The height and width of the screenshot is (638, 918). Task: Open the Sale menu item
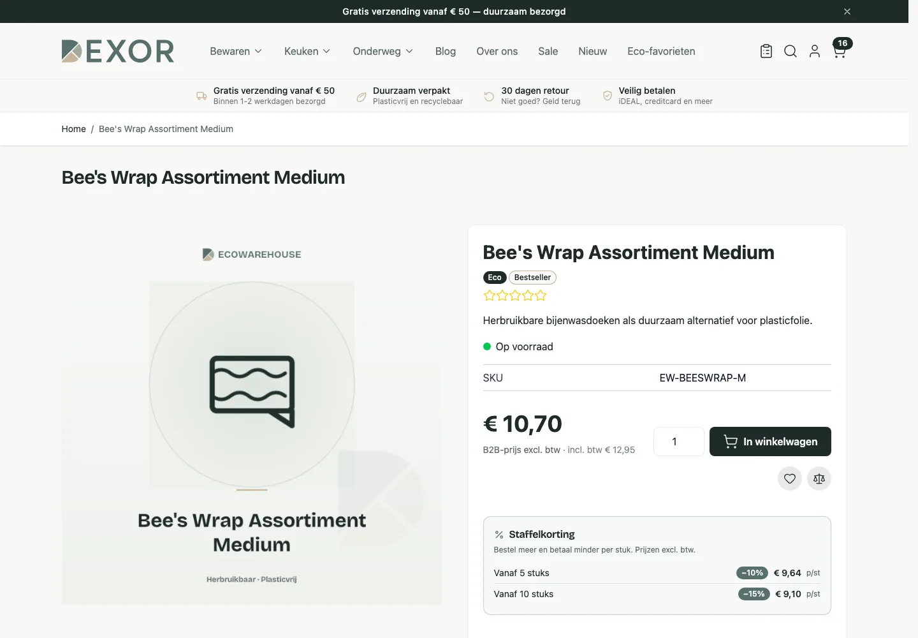coord(548,51)
